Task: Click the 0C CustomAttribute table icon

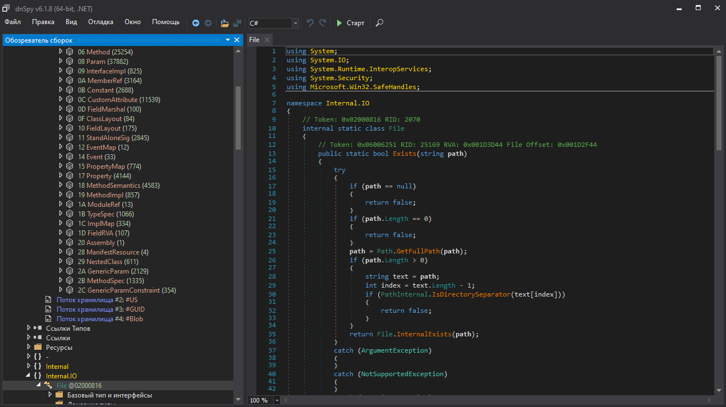Action: point(70,100)
